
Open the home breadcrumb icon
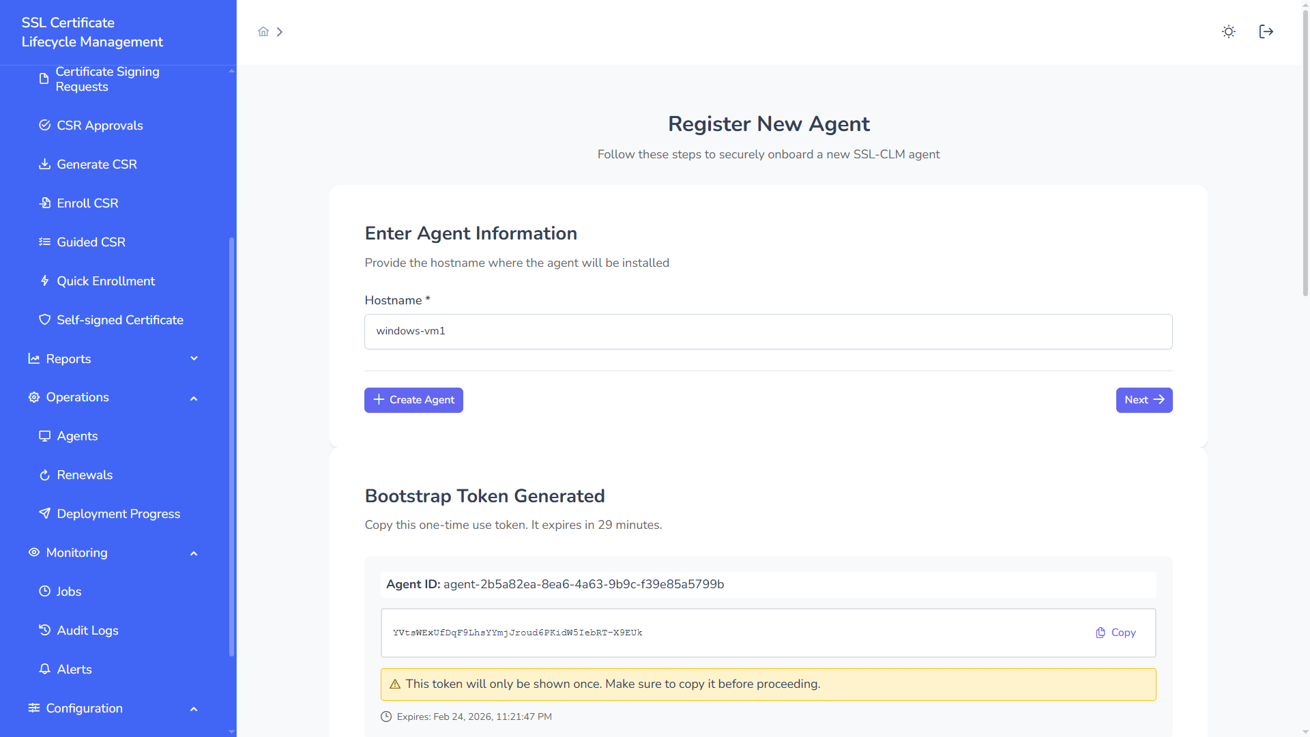point(263,31)
